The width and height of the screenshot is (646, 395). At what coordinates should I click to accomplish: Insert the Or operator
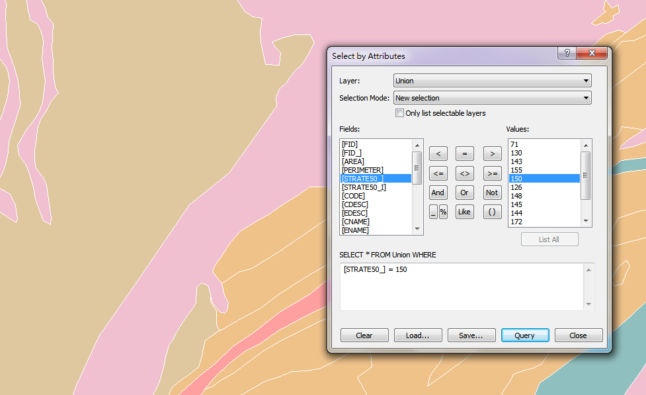[464, 193]
